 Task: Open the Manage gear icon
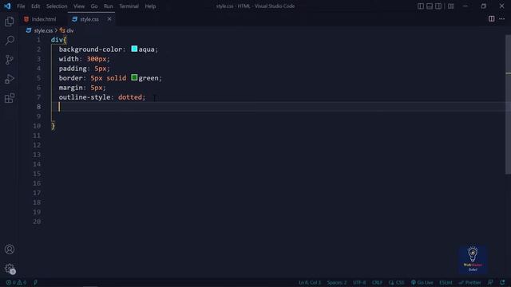(10, 269)
